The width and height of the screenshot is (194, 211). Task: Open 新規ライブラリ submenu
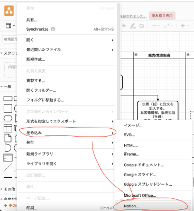[x=67, y=154]
